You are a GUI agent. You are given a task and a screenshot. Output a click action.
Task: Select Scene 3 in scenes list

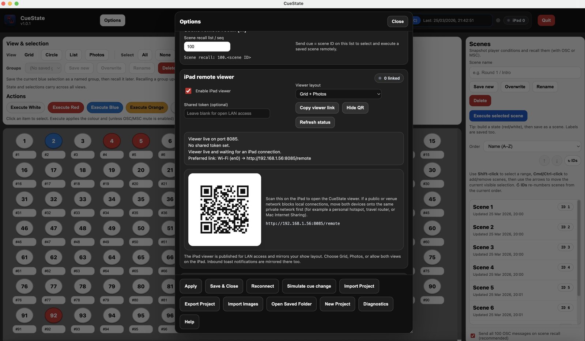click(523, 250)
